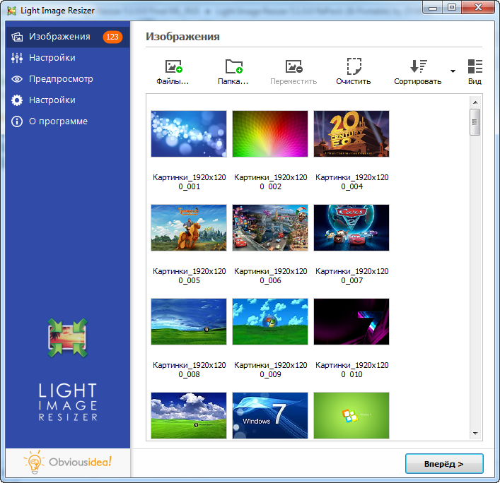Click the images icon next to Изображения

pos(17,37)
